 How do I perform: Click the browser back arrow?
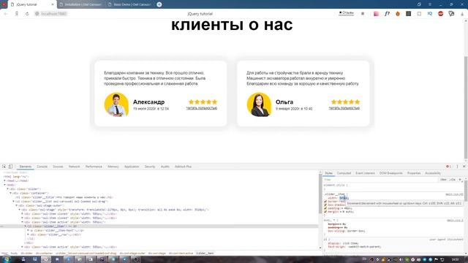6,14
